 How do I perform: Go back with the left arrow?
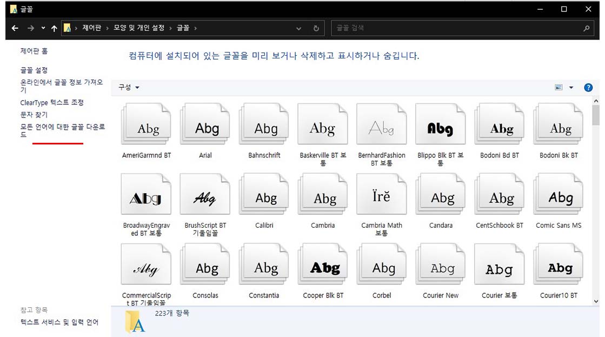click(15, 28)
